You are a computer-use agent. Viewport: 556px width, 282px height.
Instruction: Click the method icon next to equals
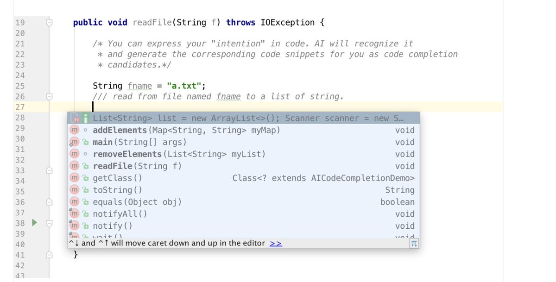(74, 202)
